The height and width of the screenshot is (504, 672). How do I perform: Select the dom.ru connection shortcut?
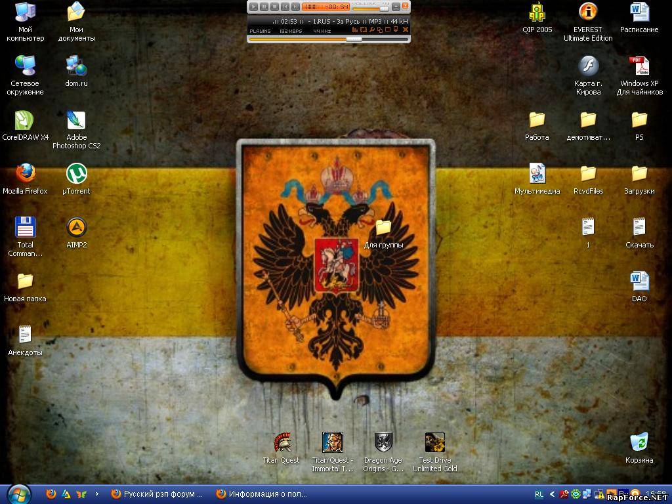pos(76,72)
